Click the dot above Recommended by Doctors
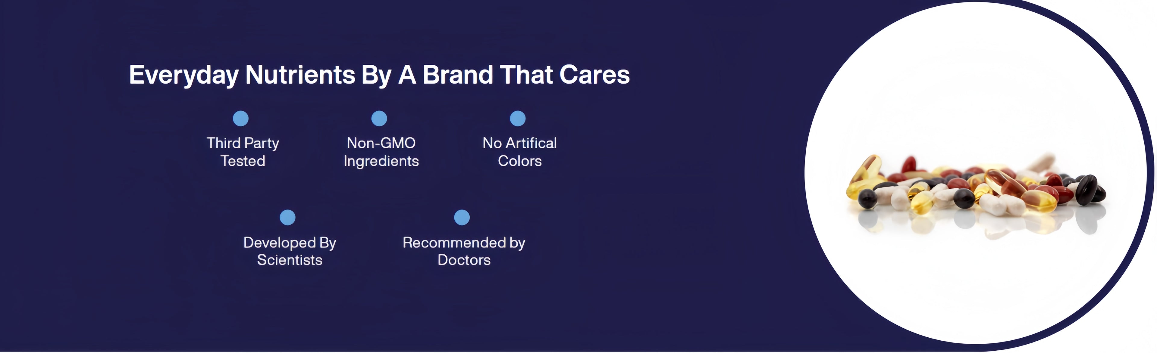This screenshot has height=353, width=1157. pyautogui.click(x=462, y=218)
